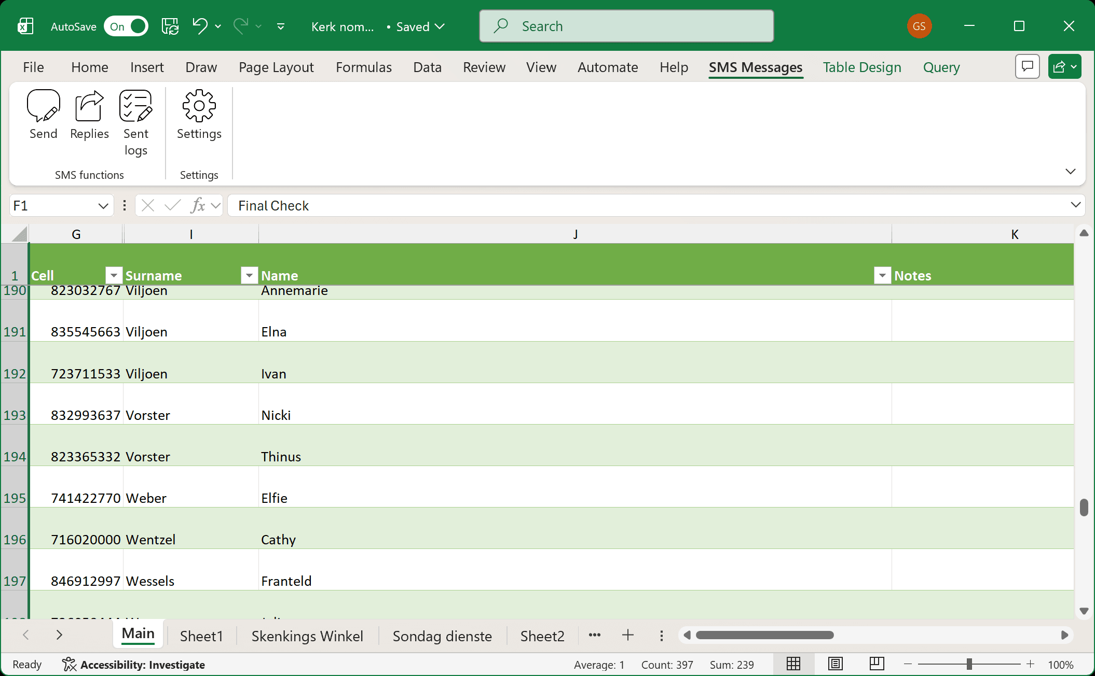Toggle the AutoSave switch off
Viewport: 1095px width, 676px height.
click(126, 26)
